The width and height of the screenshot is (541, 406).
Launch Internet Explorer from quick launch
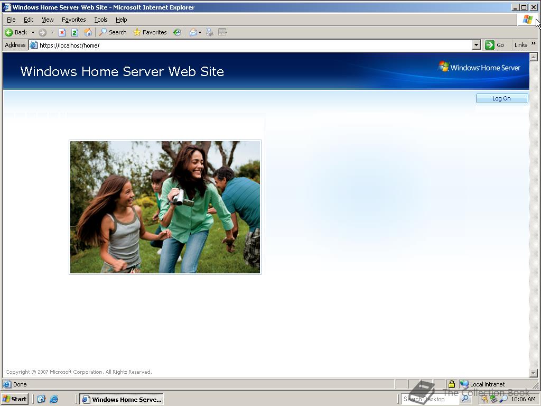[54, 399]
